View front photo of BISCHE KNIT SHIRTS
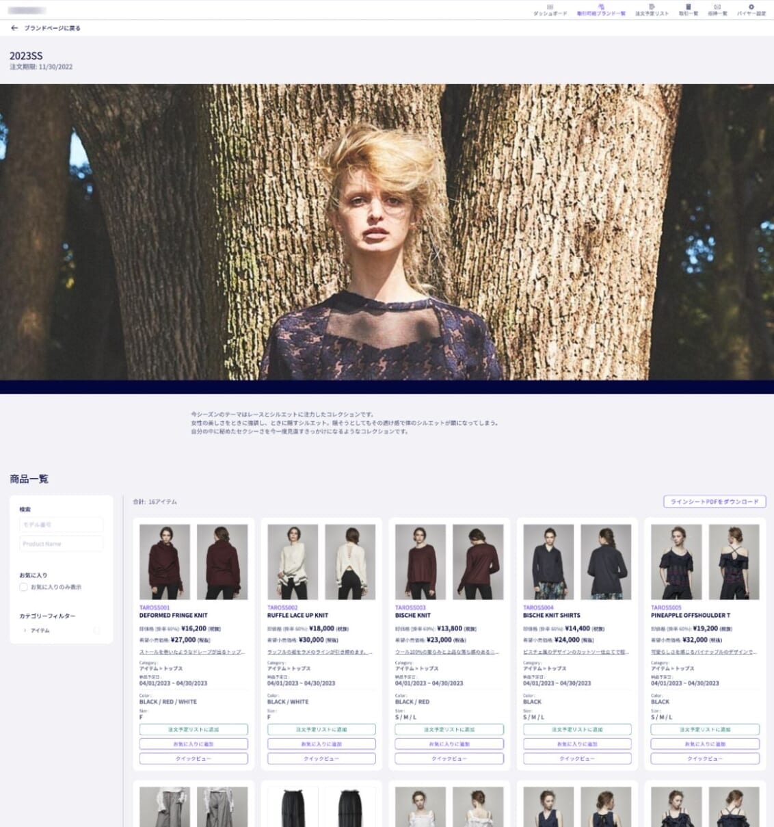 point(548,562)
